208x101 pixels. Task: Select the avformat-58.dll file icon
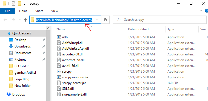(59, 60)
